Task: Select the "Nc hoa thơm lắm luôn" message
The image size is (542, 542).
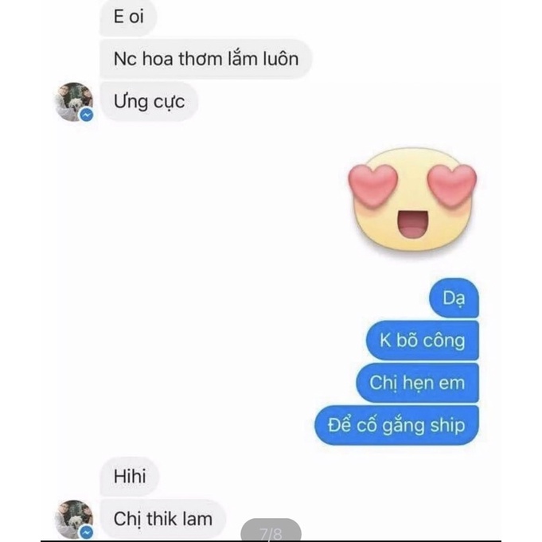Action: tap(206, 59)
